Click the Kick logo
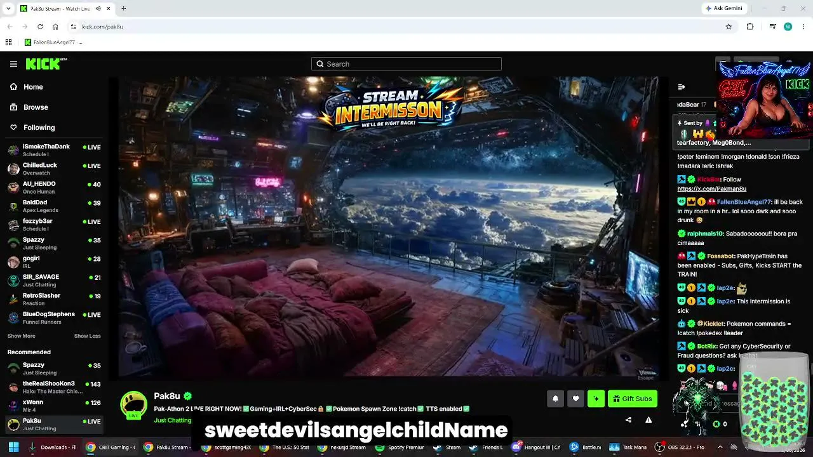The width and height of the screenshot is (813, 457). click(x=46, y=63)
